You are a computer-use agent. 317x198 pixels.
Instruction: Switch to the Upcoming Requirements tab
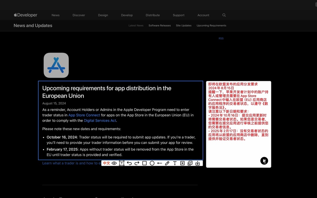pyautogui.click(x=211, y=25)
